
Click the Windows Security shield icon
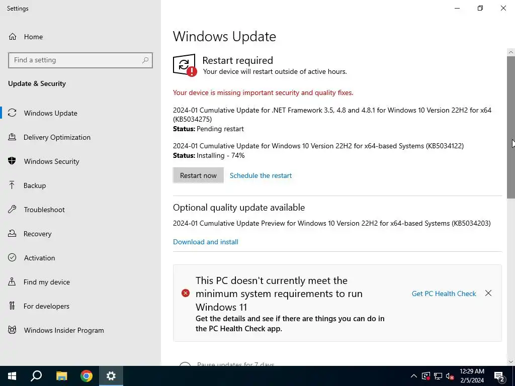(x=12, y=161)
